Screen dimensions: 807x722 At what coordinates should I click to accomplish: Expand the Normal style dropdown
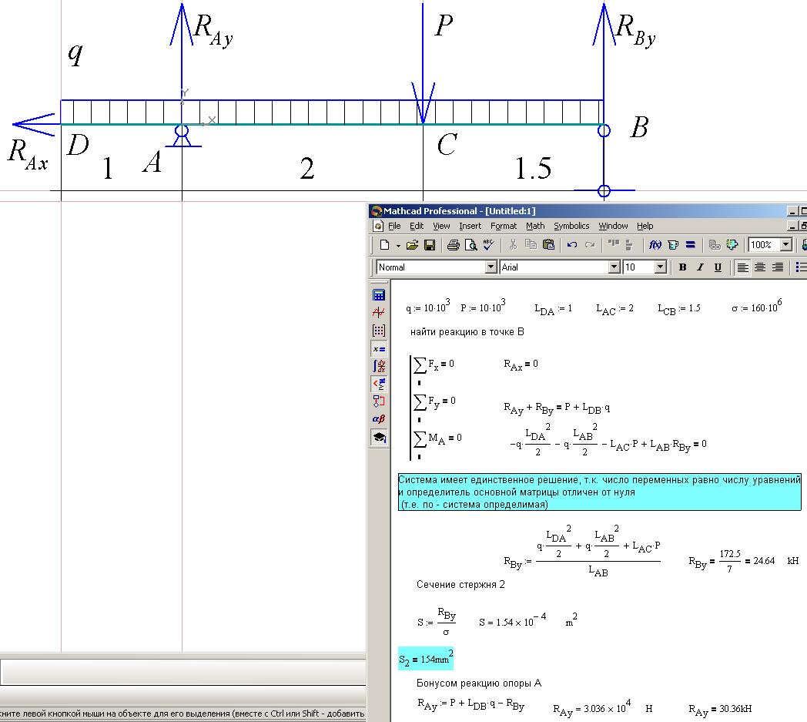point(491,267)
